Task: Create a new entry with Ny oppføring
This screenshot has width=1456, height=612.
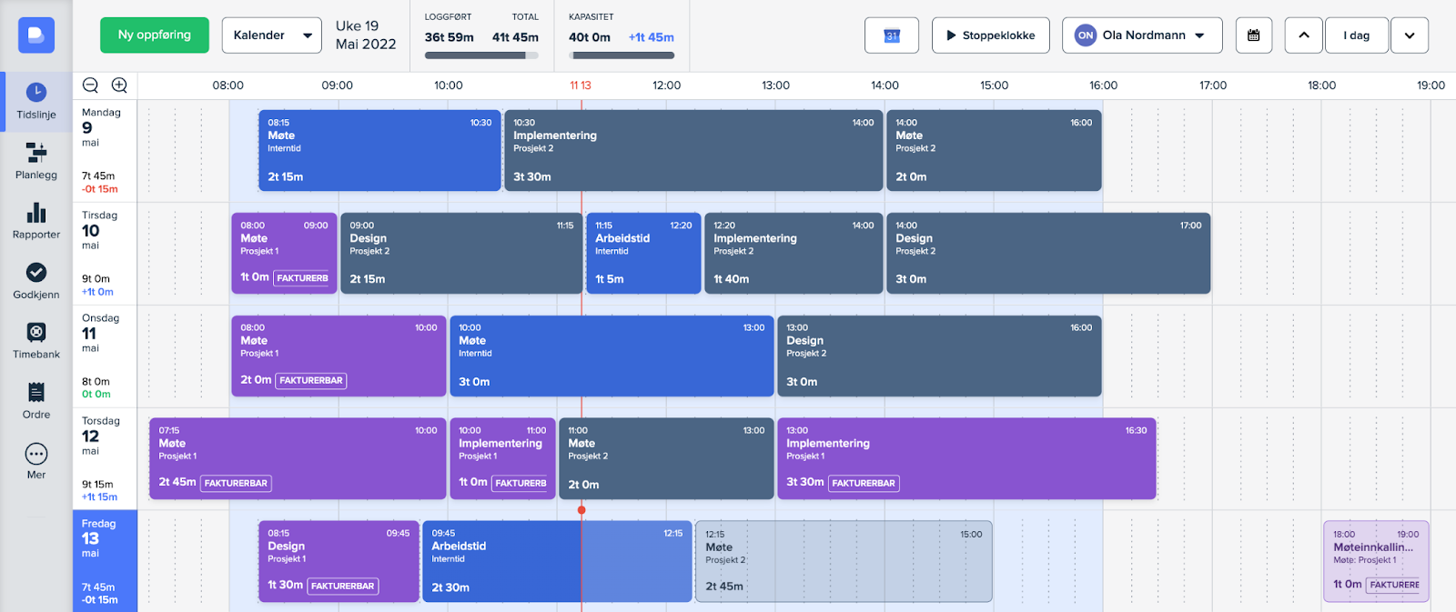Action: click(x=155, y=35)
